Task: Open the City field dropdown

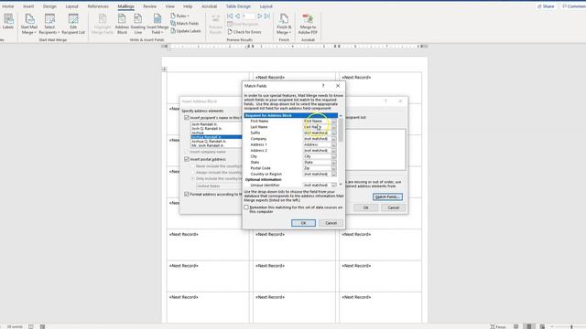Action: point(333,156)
